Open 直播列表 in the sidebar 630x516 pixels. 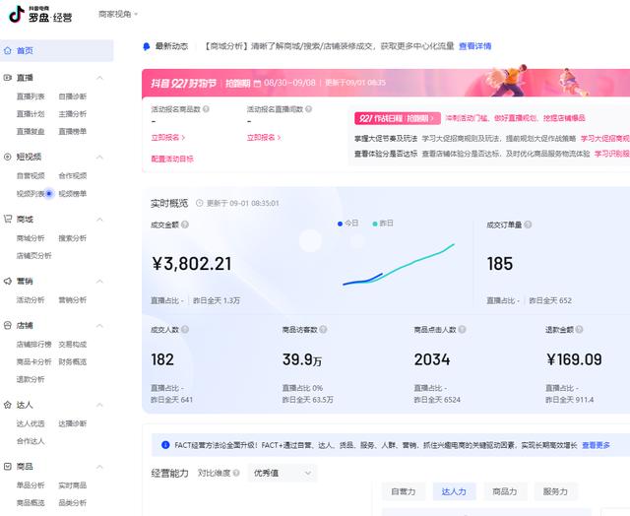[x=30, y=97]
